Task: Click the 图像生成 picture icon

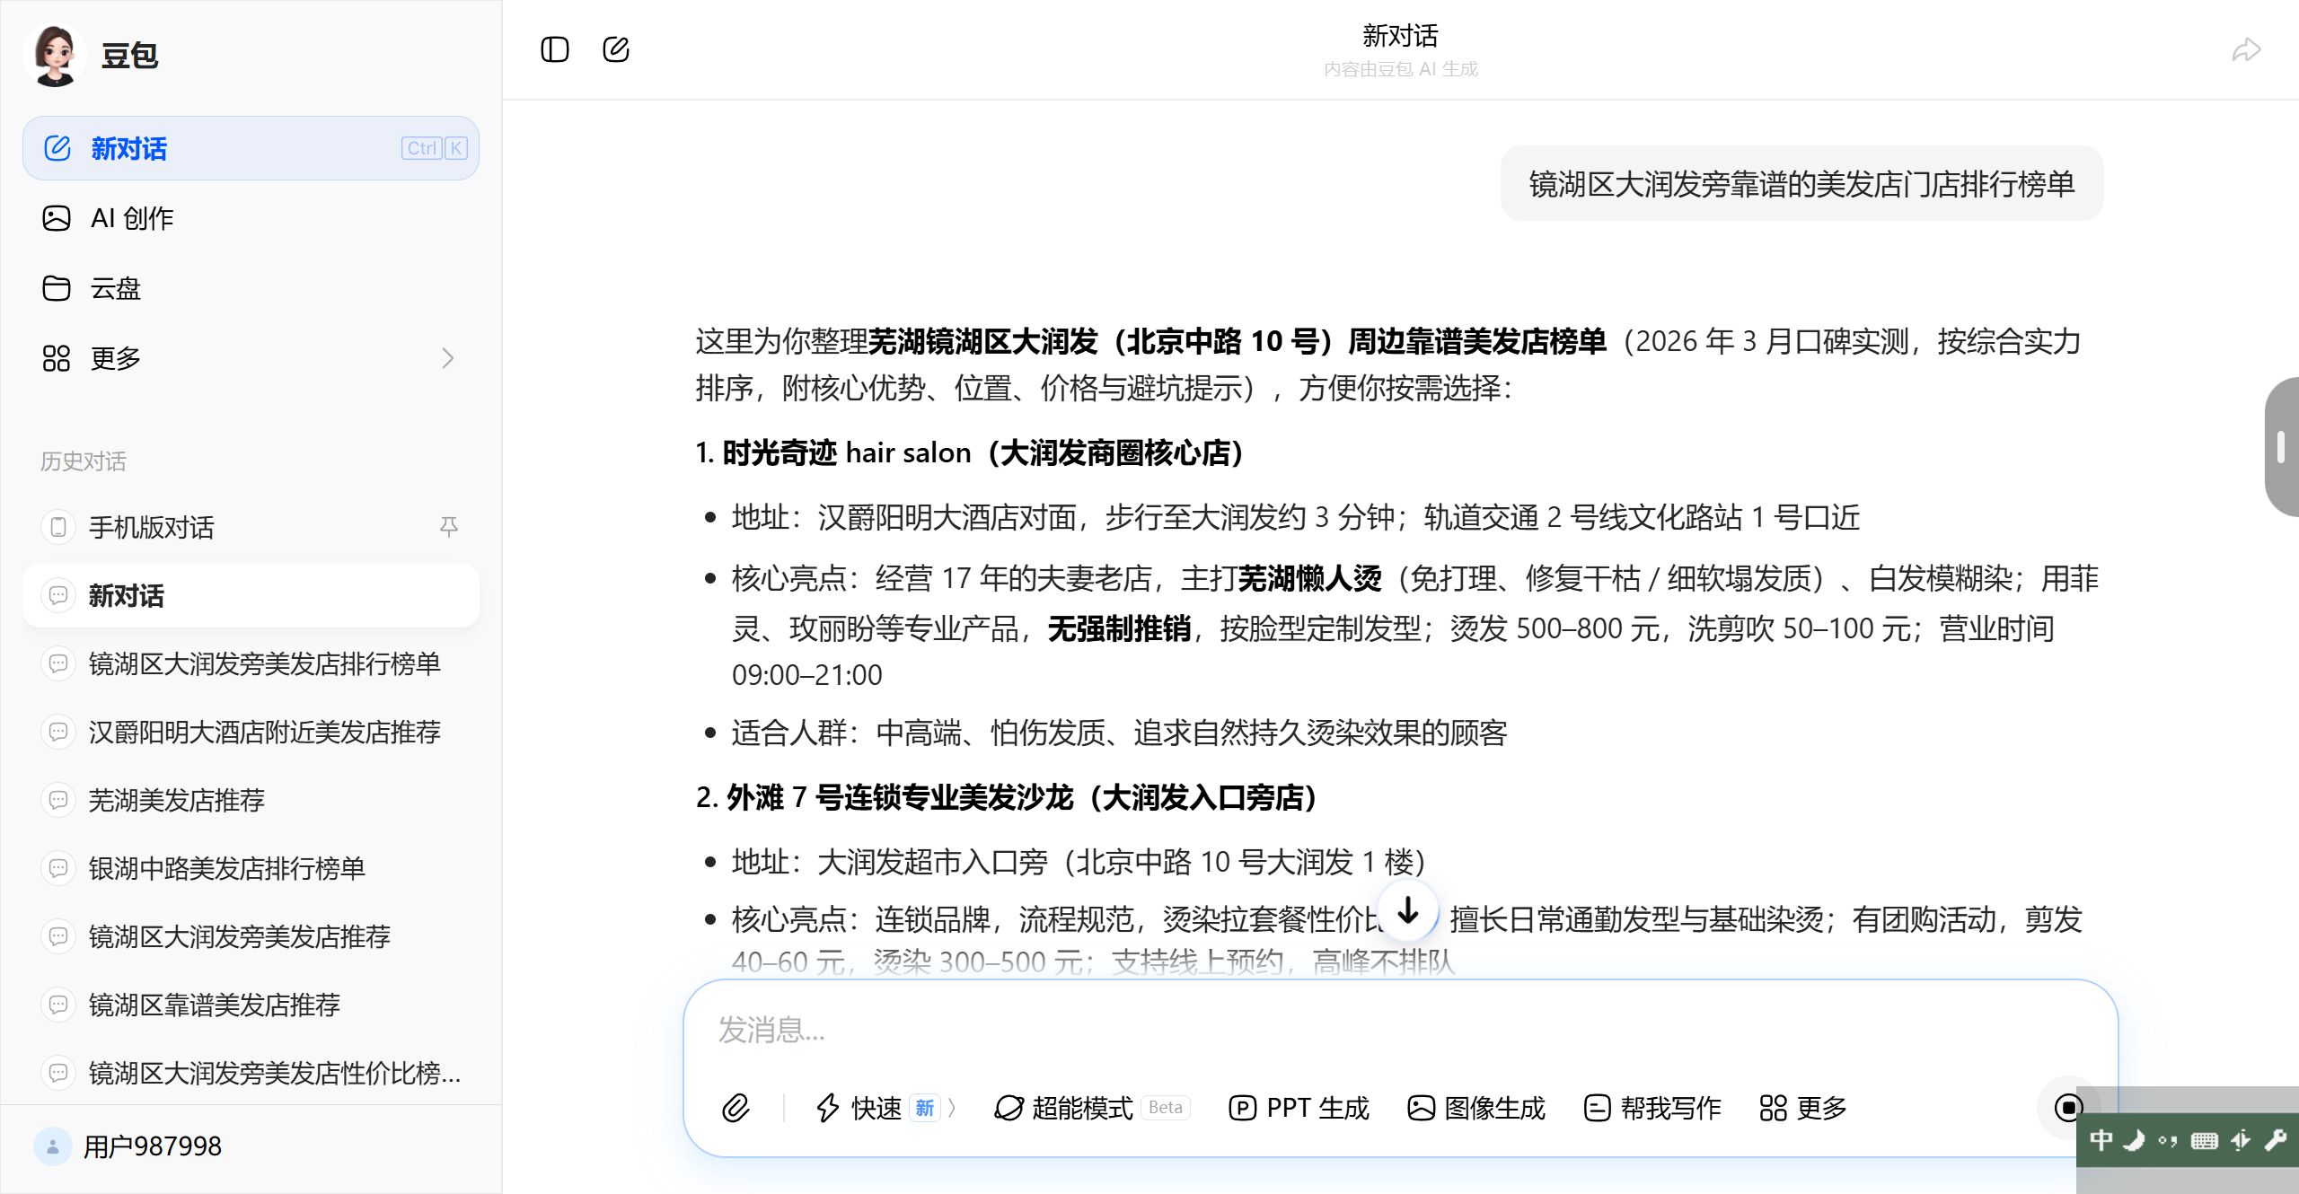Action: tap(1421, 1108)
